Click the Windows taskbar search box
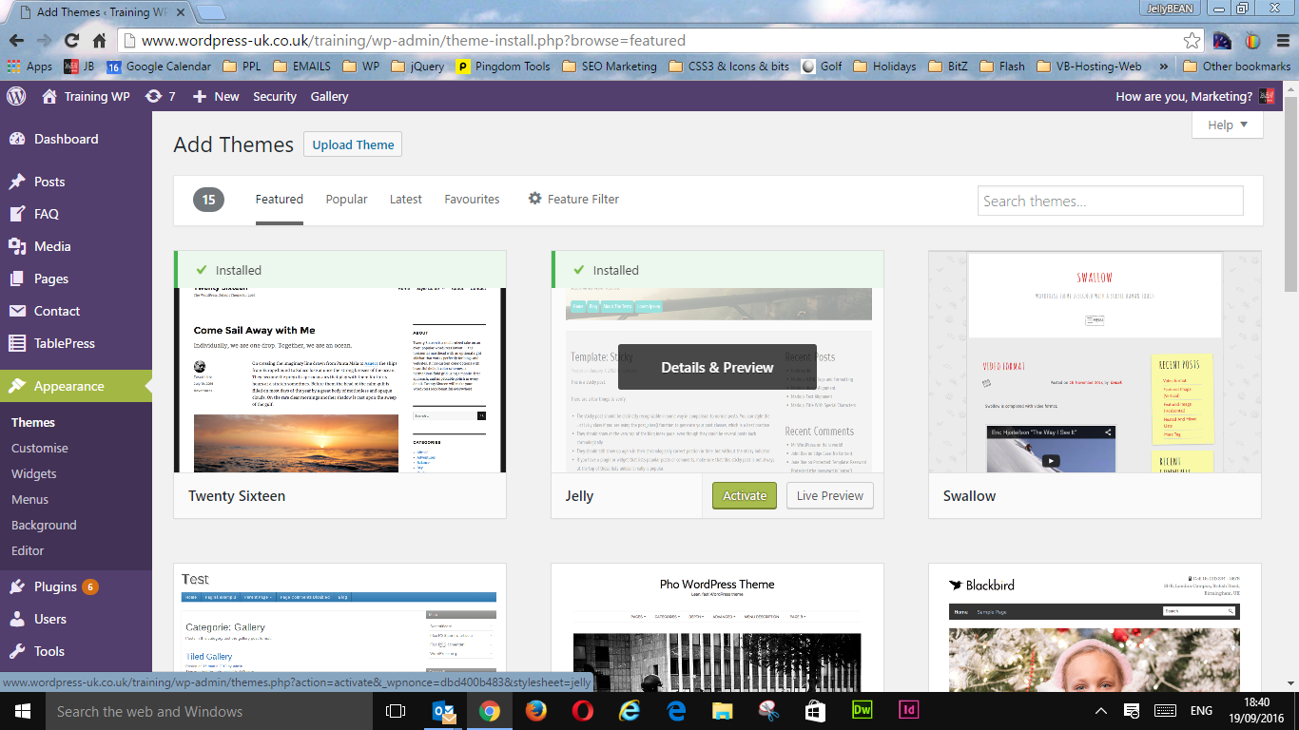 coord(208,711)
